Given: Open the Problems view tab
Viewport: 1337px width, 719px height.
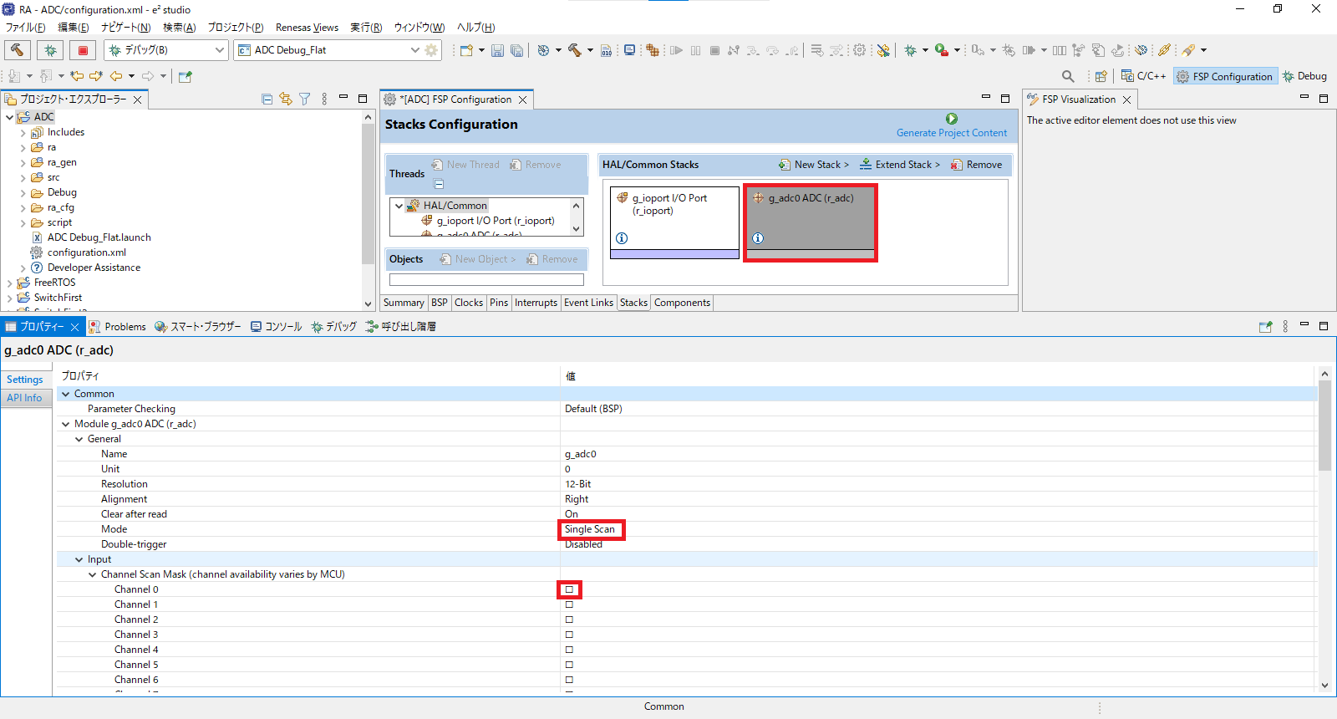Looking at the screenshot, I should (x=118, y=326).
